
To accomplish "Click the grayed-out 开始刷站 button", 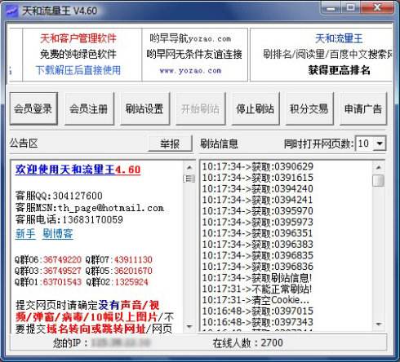I will (x=201, y=108).
